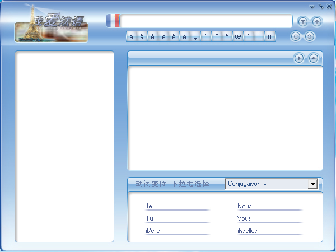This screenshot has width=336, height=252.
Task: Insert the œ ligature character
Action: pos(238,36)
